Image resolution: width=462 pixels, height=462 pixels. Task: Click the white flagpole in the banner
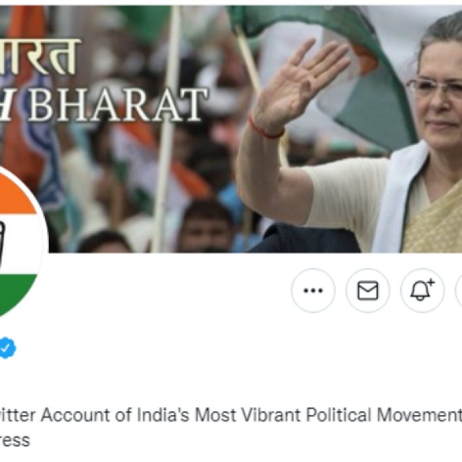[167, 129]
